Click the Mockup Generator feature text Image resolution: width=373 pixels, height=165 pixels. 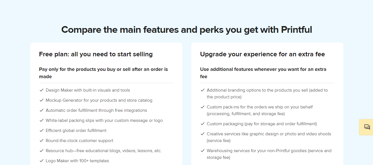tap(99, 100)
